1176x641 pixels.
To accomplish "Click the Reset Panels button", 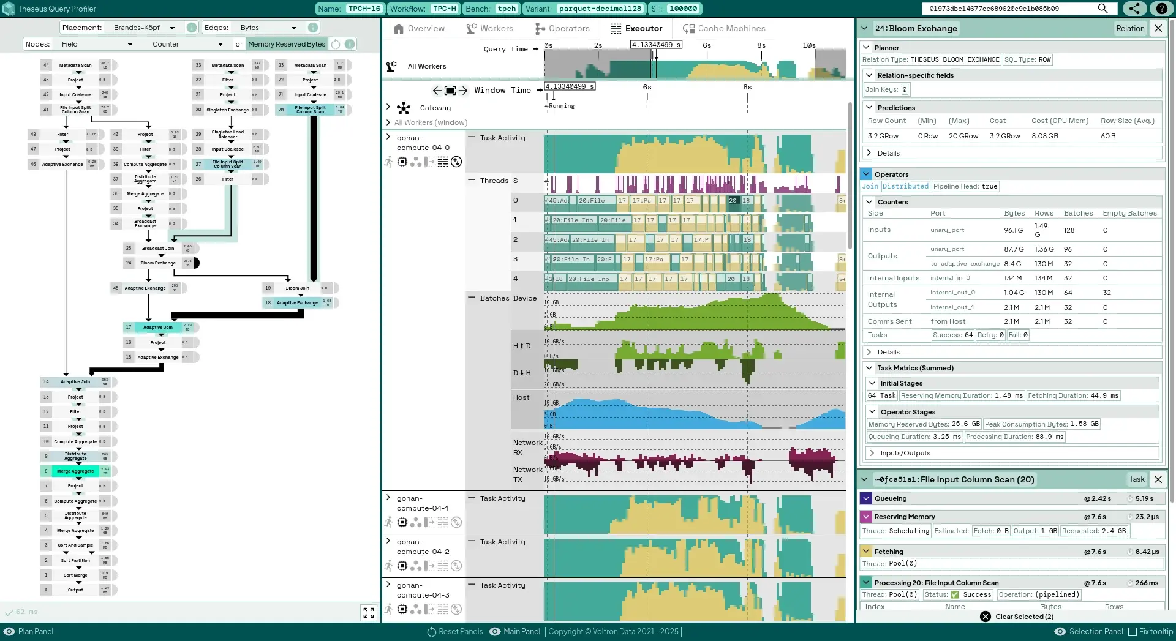I will point(454,632).
